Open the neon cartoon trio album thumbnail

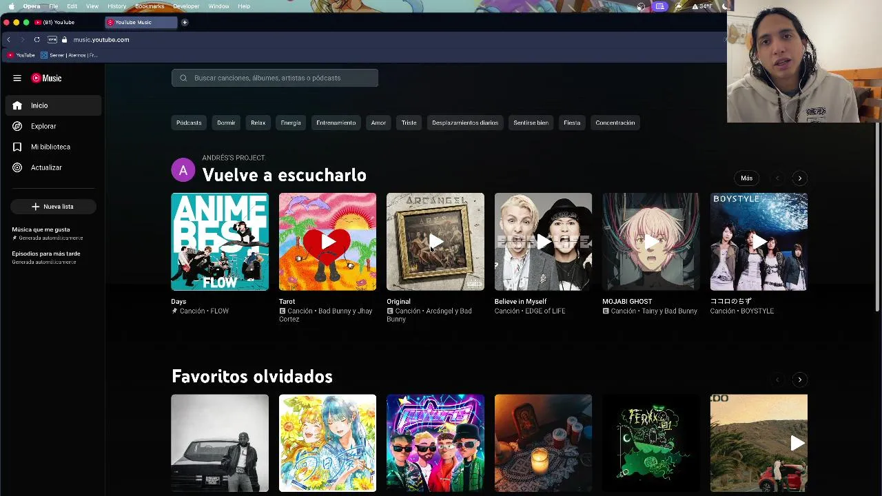tap(435, 443)
